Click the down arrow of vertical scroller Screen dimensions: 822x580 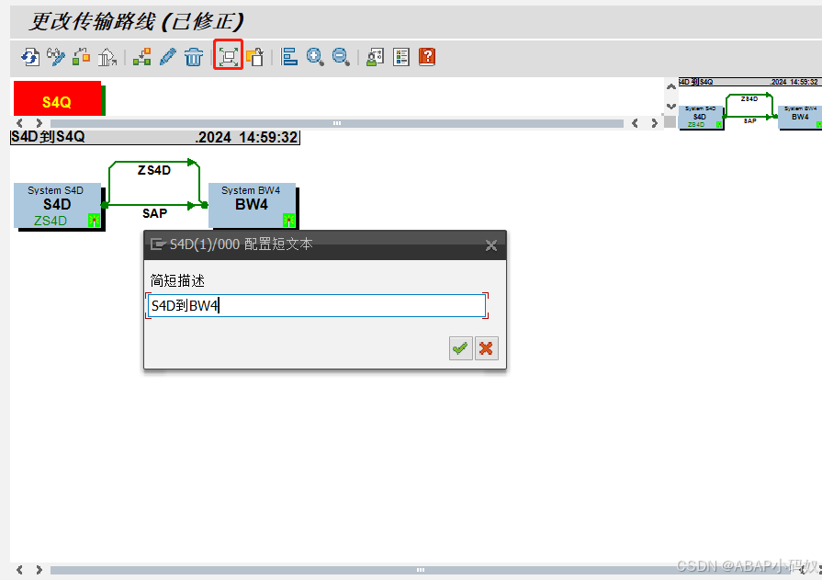pos(671,106)
